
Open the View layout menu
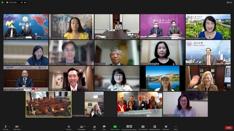point(229,2)
